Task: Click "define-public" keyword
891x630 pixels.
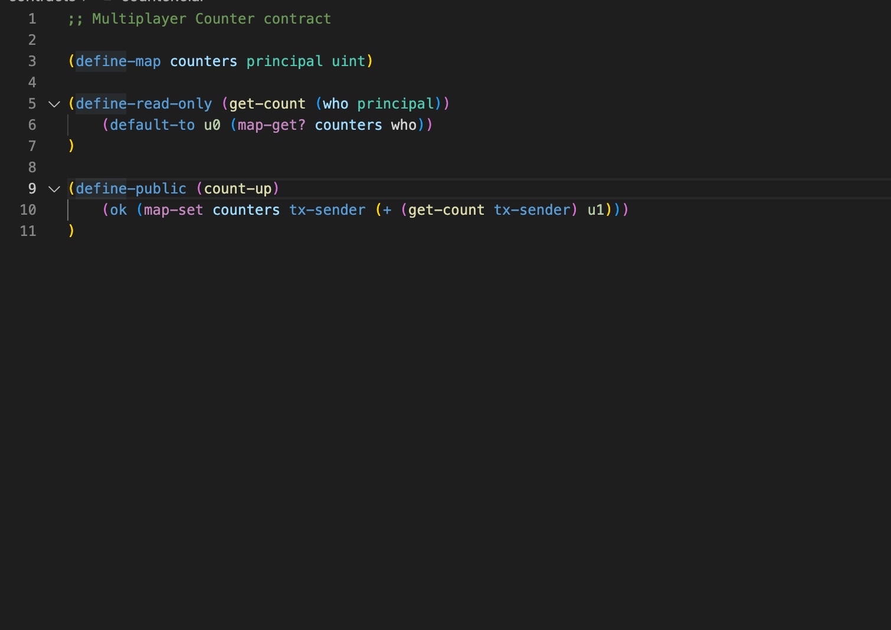Action: tap(131, 189)
